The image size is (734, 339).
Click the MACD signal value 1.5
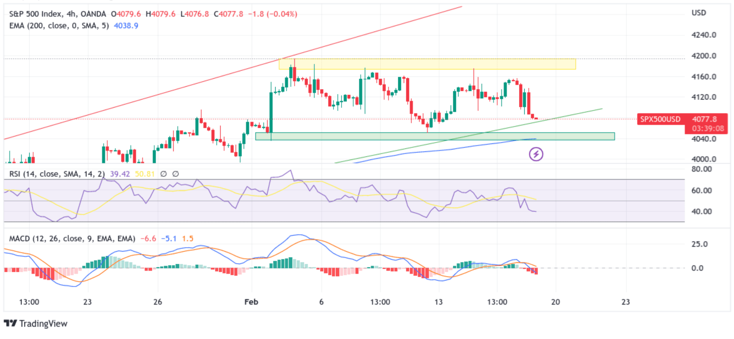point(188,238)
